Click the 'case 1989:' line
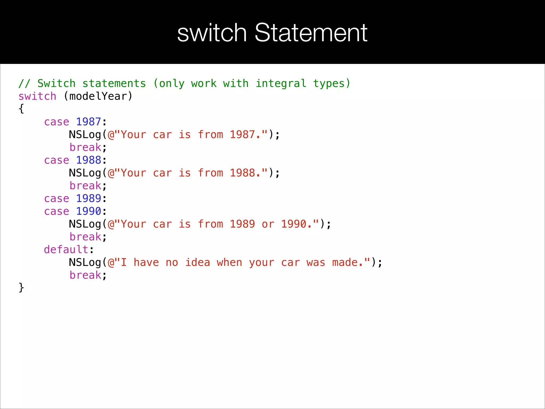The image size is (545, 409). (x=75, y=198)
